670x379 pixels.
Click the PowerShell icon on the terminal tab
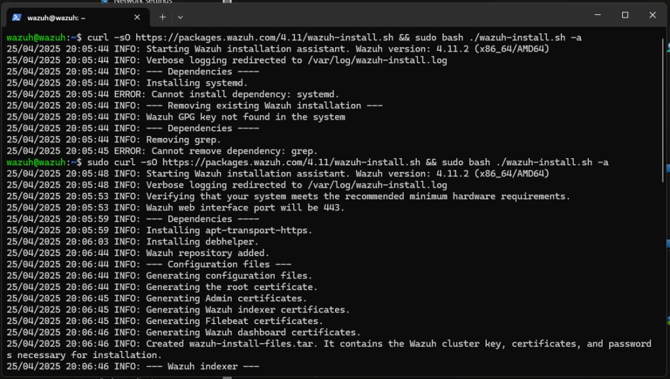click(x=16, y=18)
